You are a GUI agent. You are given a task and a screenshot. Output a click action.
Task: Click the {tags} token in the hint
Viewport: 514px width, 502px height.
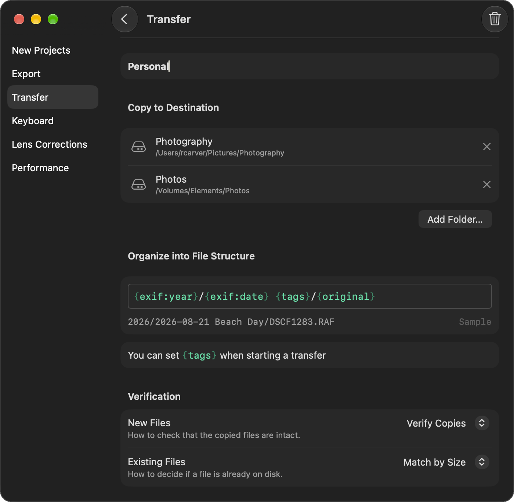point(199,355)
